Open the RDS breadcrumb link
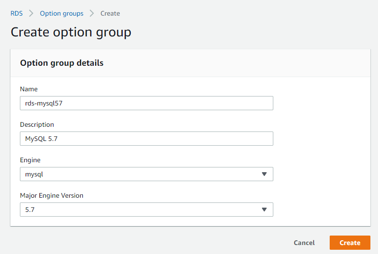Viewport: 378px width, 254px height. 17,14
